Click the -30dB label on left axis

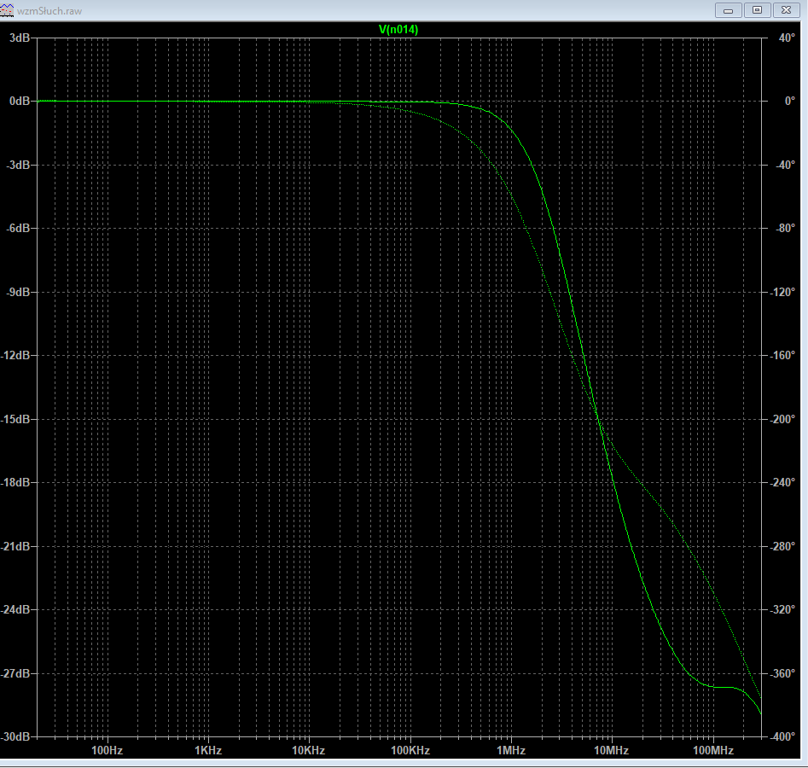pyautogui.click(x=18, y=736)
